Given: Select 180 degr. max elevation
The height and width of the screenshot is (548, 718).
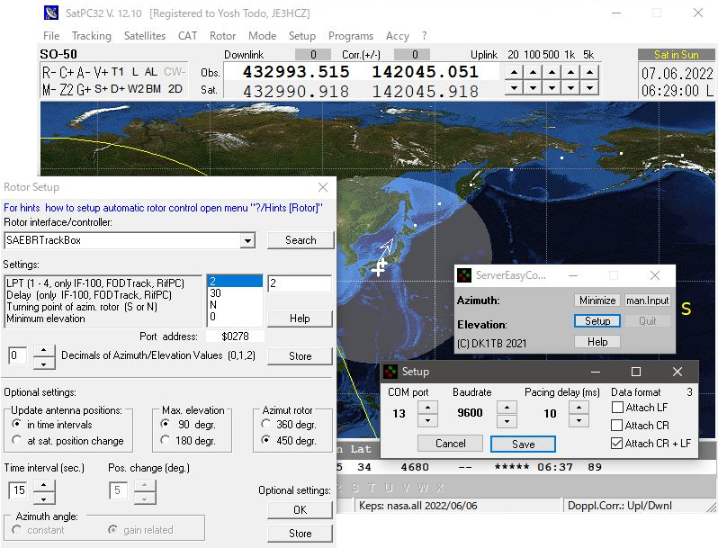Looking at the screenshot, I should 166,440.
